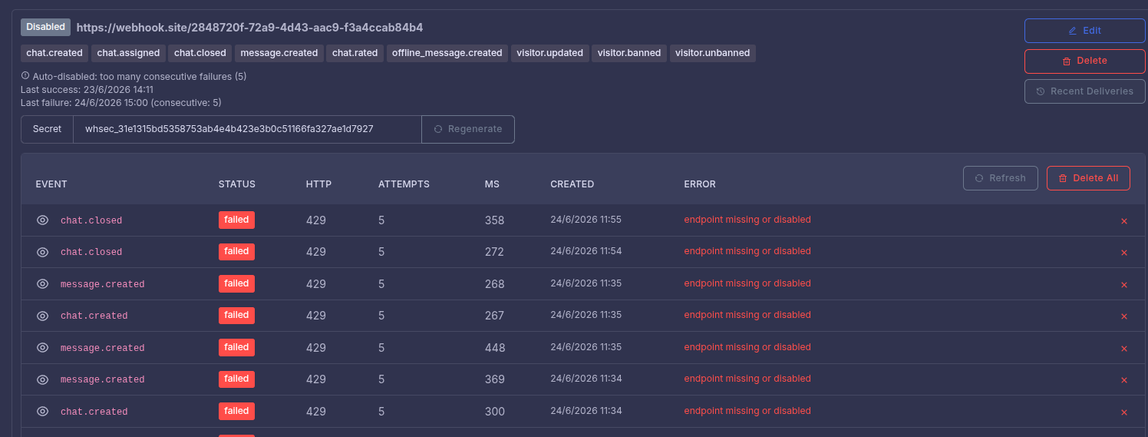The width and height of the screenshot is (1148, 437).
Task: Open Recent Deliveries
Action: point(1084,91)
